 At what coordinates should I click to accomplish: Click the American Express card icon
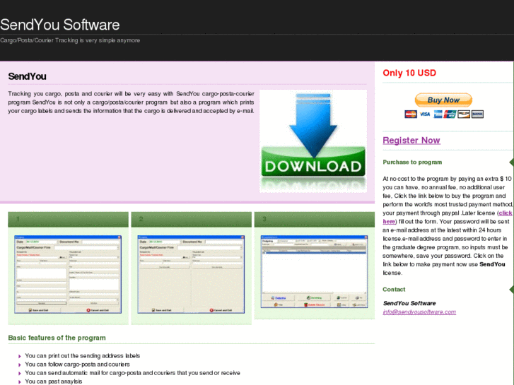coord(438,114)
